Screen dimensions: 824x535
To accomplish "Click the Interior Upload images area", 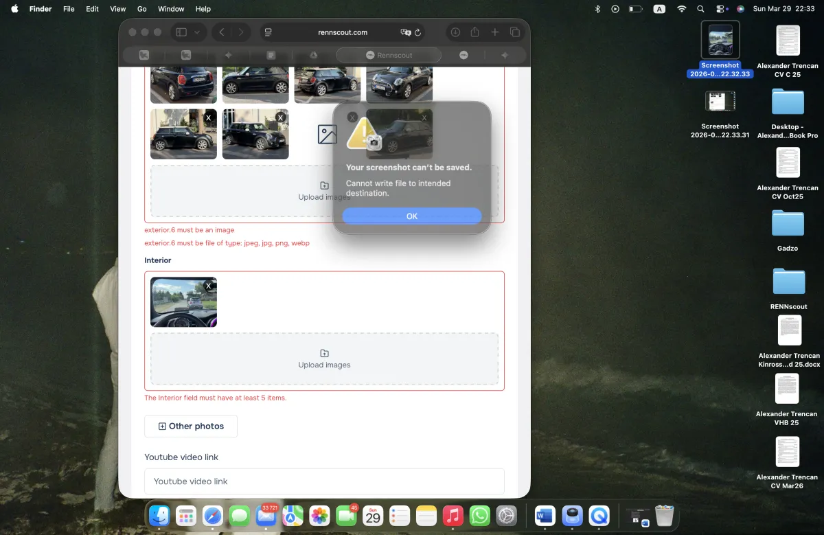I will pos(324,358).
